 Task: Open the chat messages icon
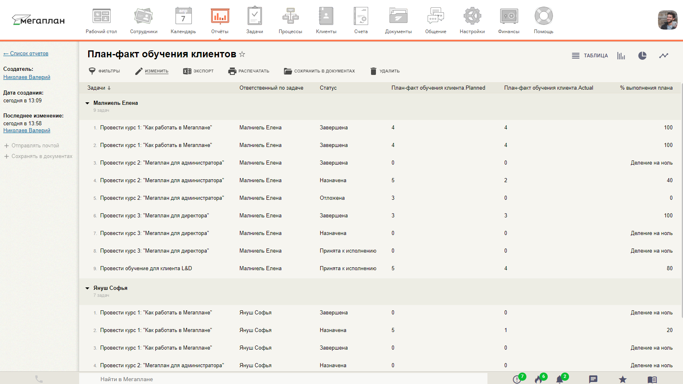pos(593,379)
